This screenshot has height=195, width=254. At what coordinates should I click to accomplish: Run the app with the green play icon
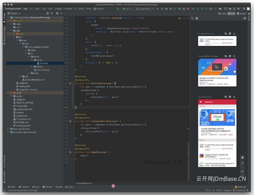[x=158, y=9]
